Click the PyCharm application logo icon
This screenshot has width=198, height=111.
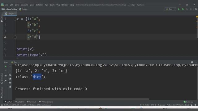pos(2,5)
